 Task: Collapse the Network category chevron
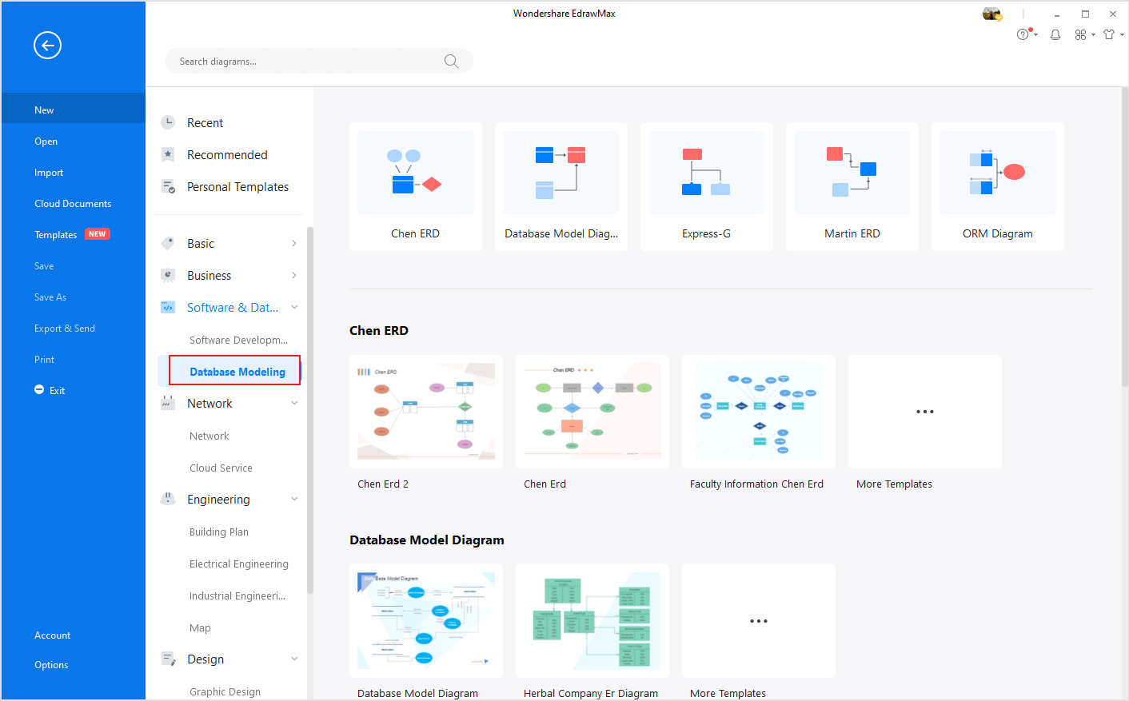point(294,403)
